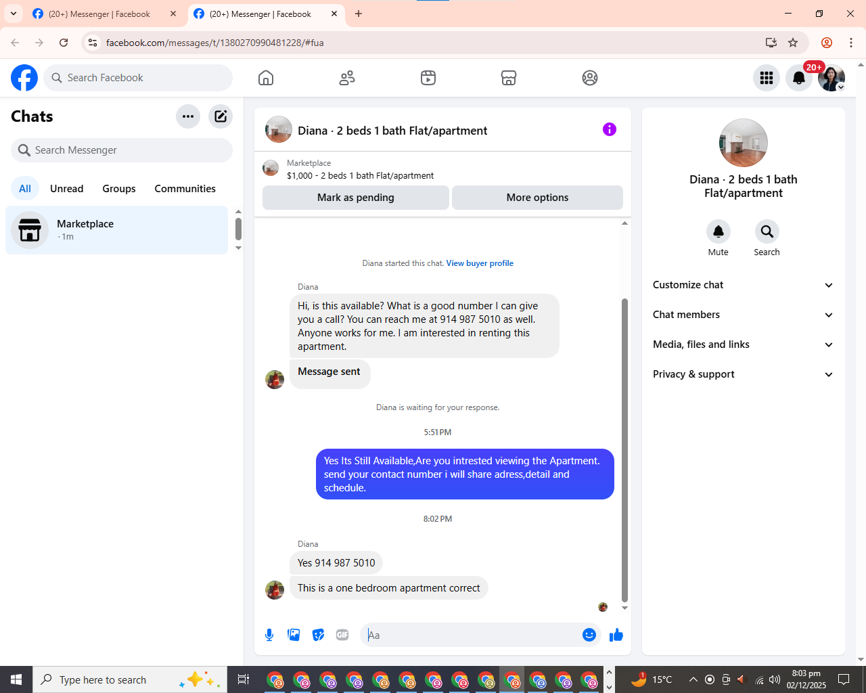Screen dimensions: 866x693
Task: Expand the Customize chat section
Action: pos(744,285)
